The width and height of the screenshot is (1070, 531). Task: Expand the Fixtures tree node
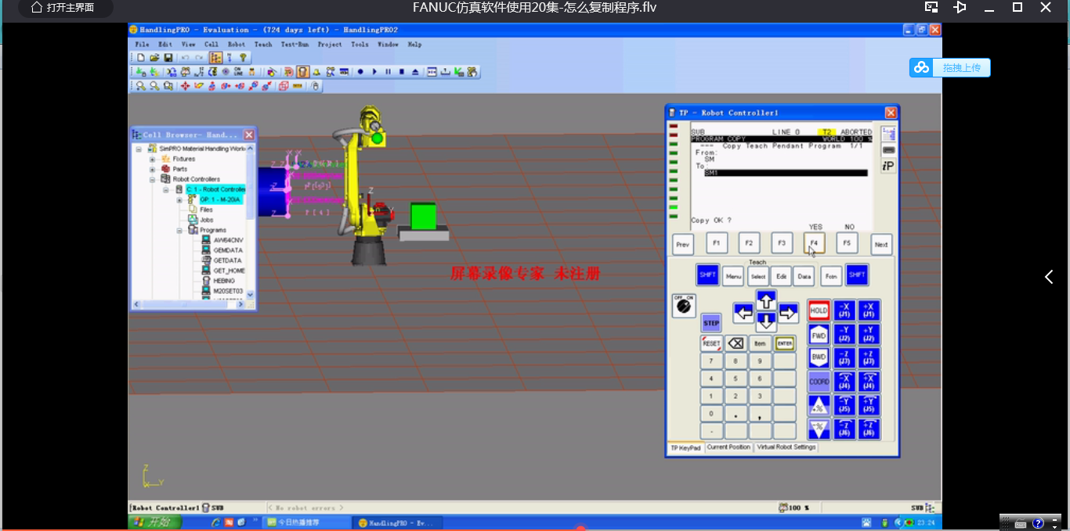(153, 159)
